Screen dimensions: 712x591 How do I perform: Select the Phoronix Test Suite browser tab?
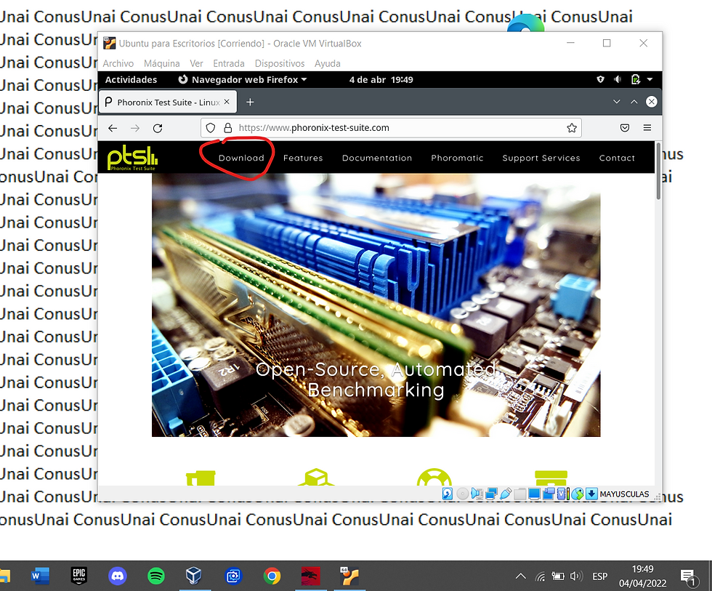pos(168,102)
